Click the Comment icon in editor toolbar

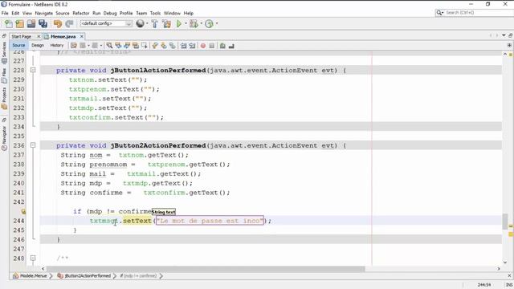(x=222, y=46)
